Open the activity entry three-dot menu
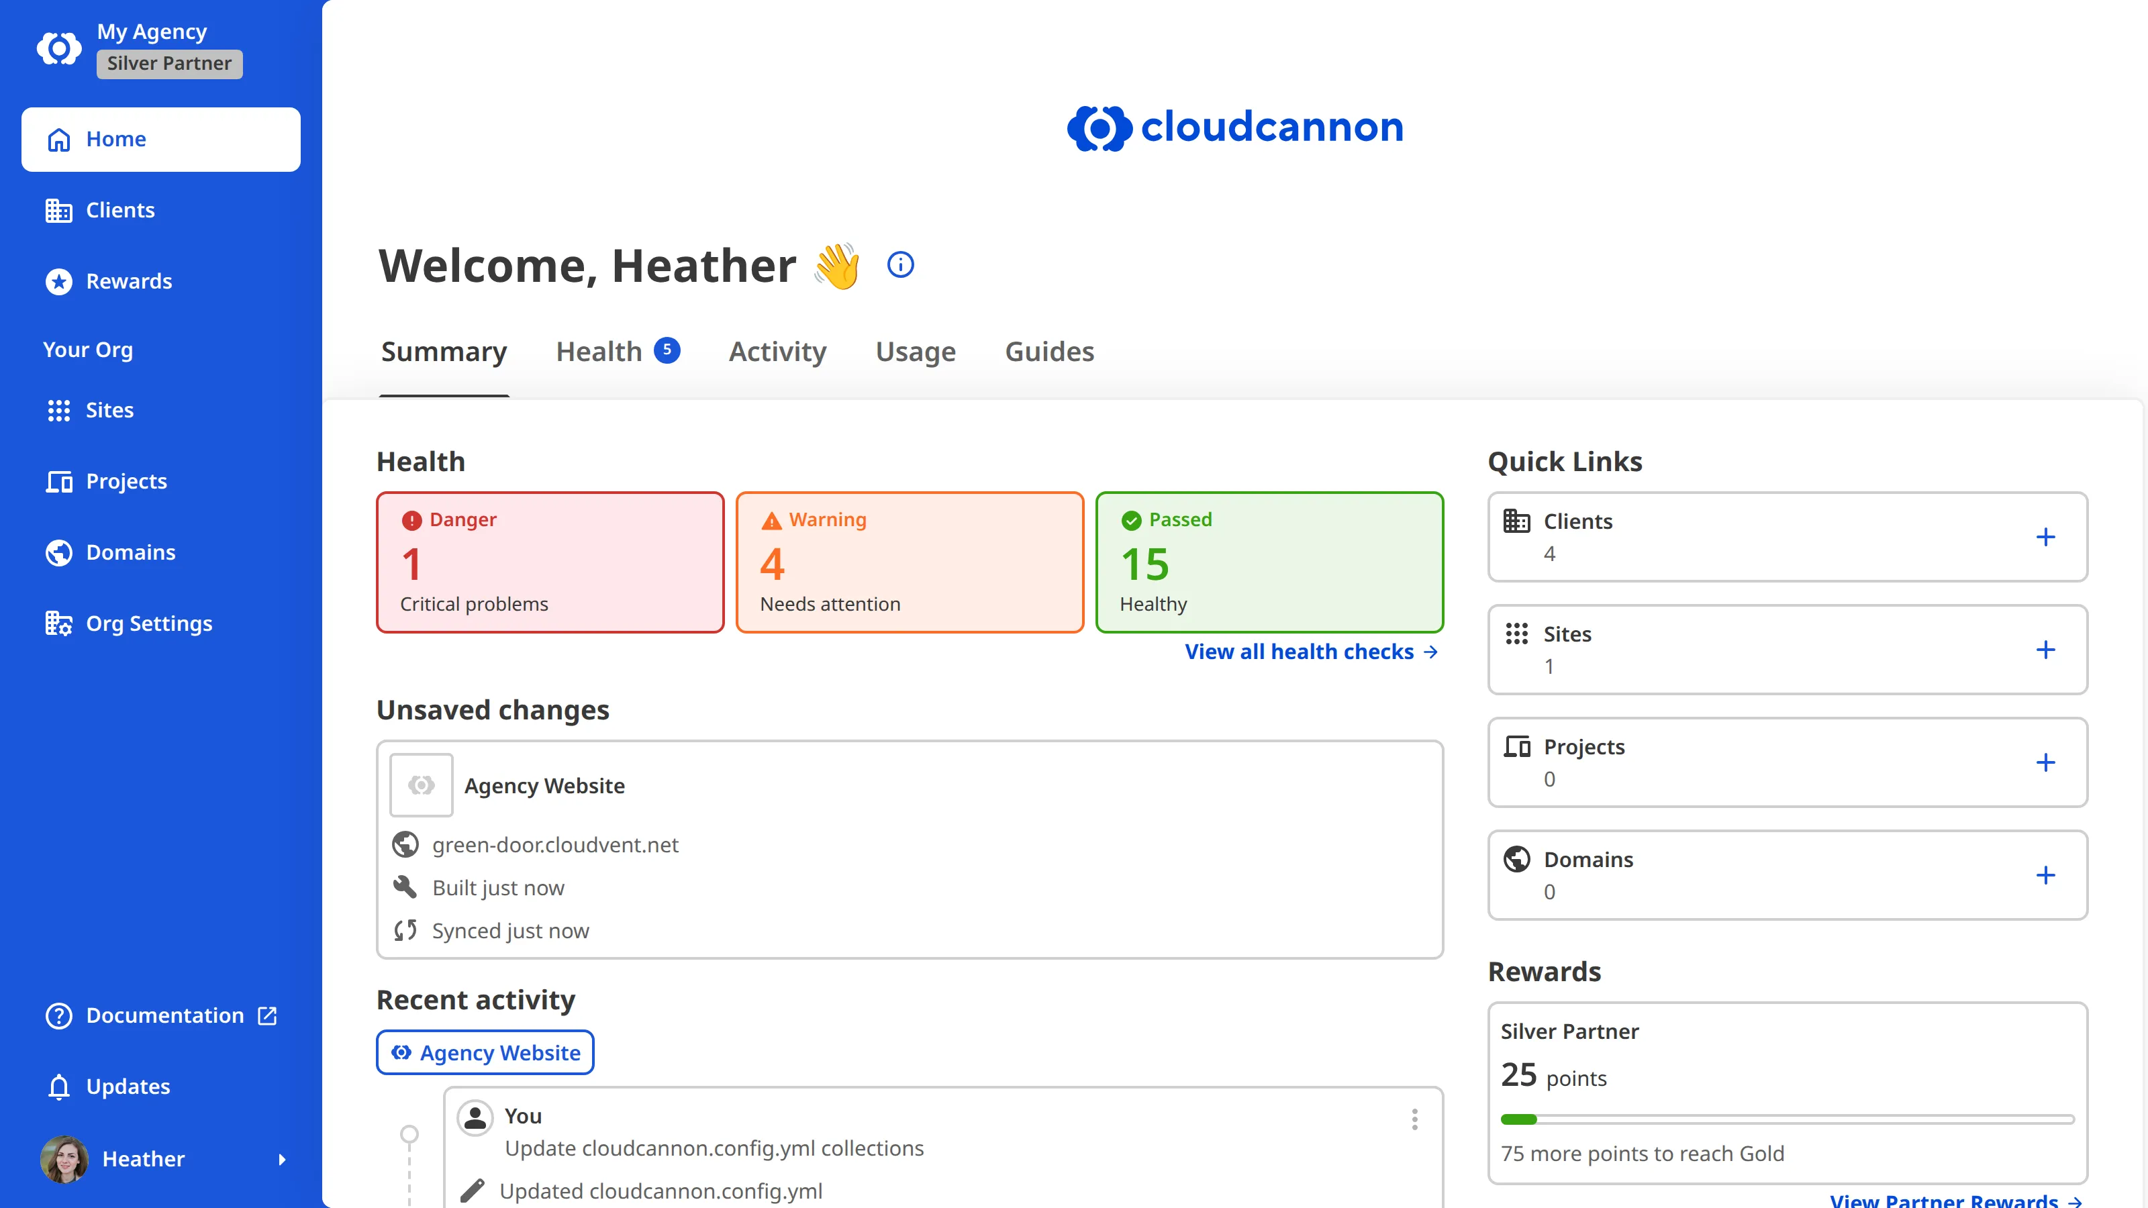Viewport: 2148px width, 1208px height. pos(1415,1119)
